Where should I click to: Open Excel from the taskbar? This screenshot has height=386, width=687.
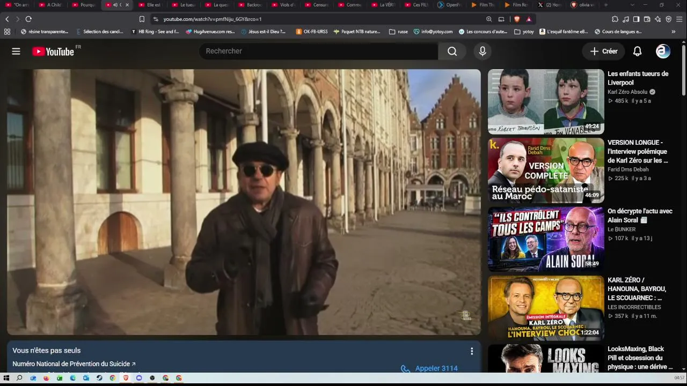tap(60, 378)
